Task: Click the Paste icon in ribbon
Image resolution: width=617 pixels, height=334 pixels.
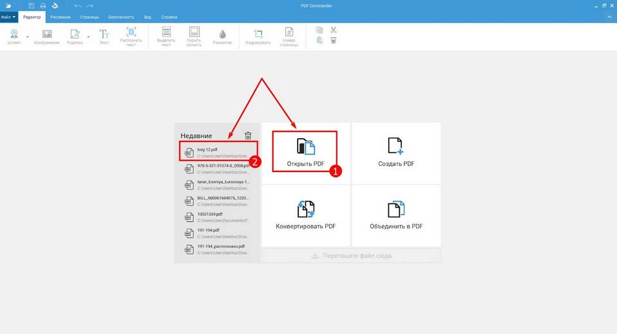Action: (319, 40)
